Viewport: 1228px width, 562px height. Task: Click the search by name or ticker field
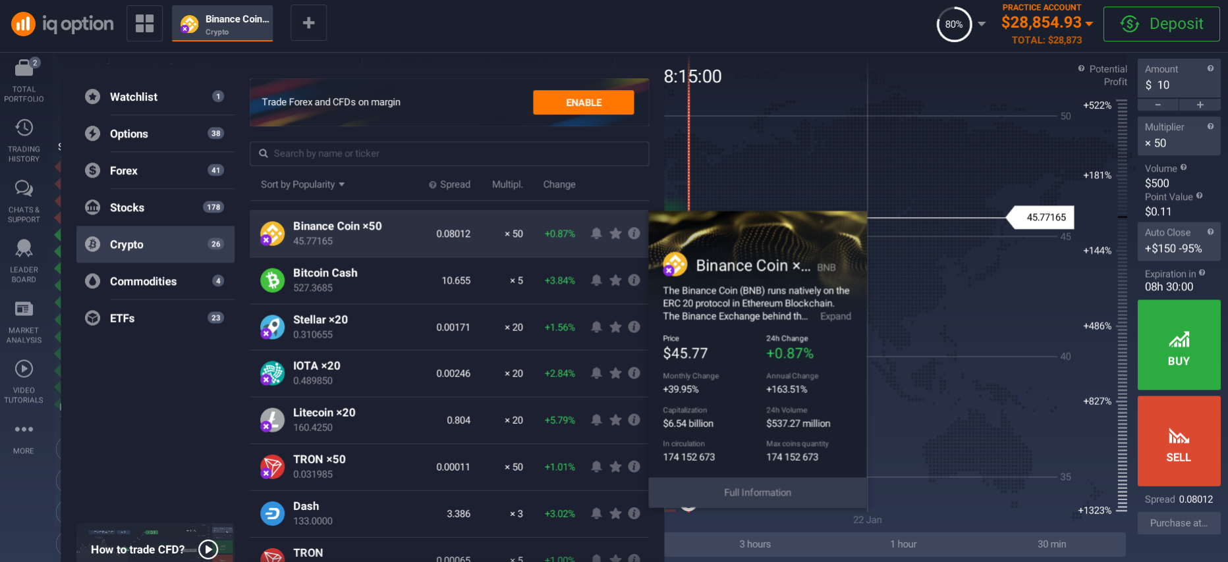point(449,153)
